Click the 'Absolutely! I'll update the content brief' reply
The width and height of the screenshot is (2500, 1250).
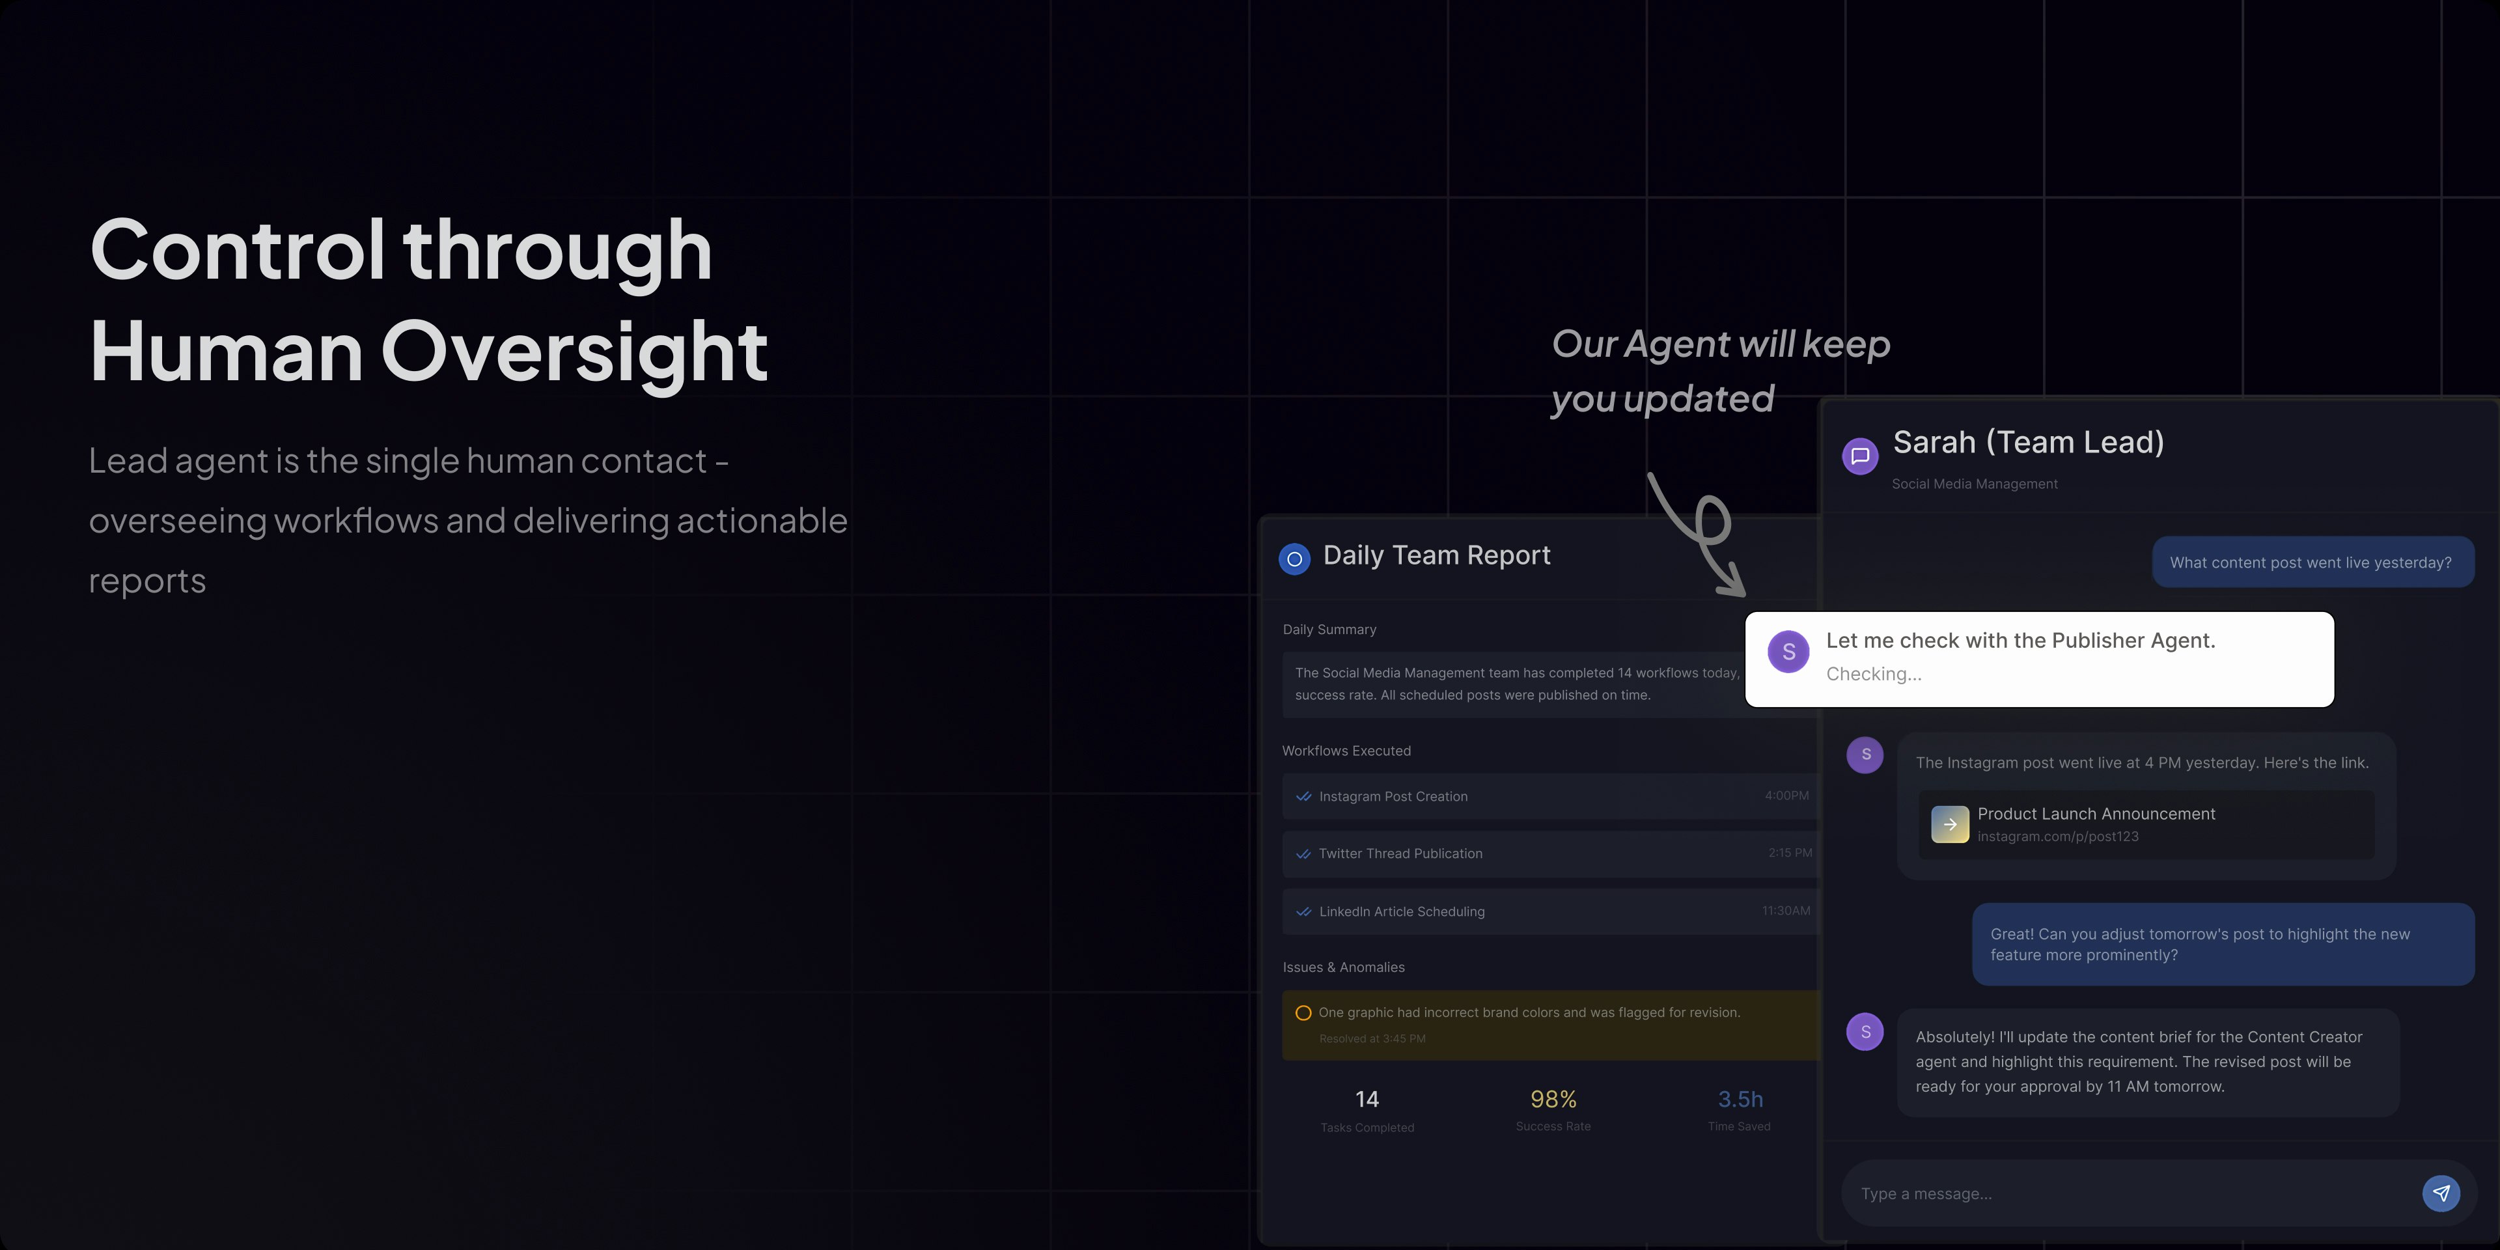(2148, 1062)
